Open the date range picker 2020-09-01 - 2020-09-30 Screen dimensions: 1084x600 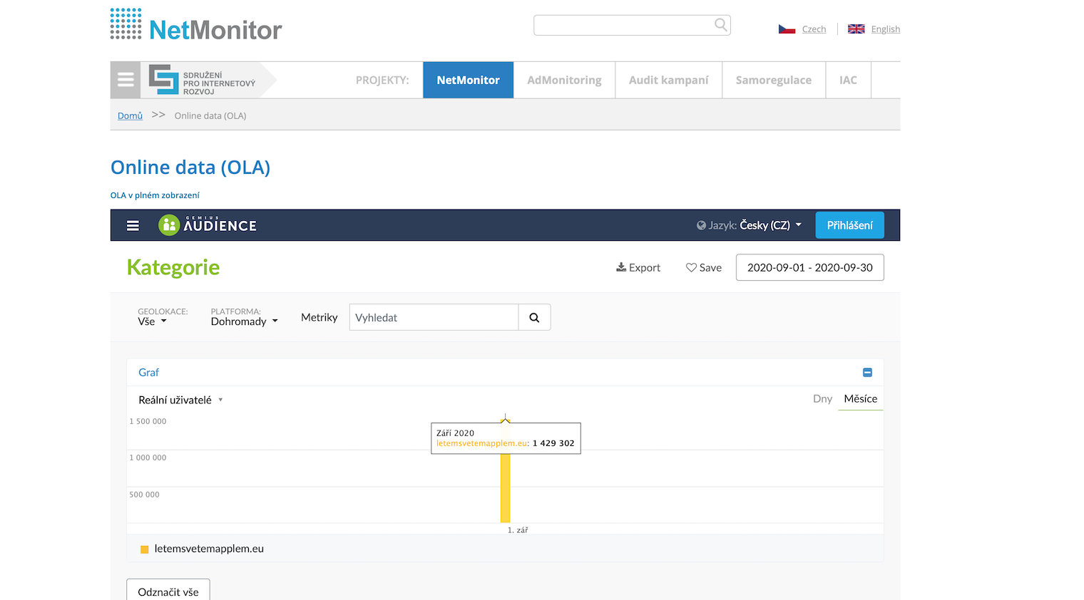coord(809,268)
